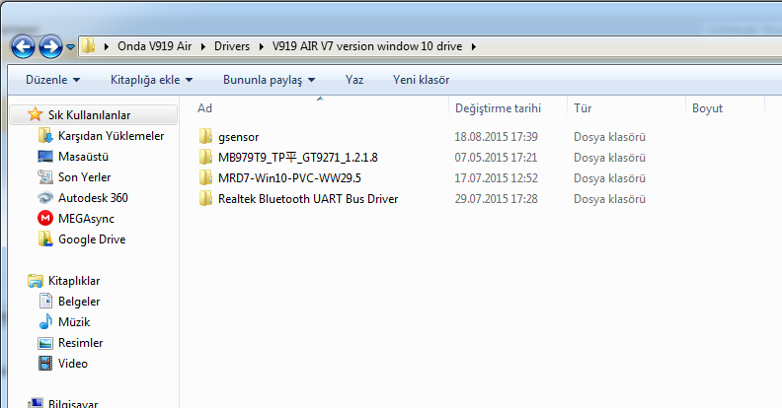
Task: Select V919 AIR V7 version breadcrumb
Action: pos(367,46)
